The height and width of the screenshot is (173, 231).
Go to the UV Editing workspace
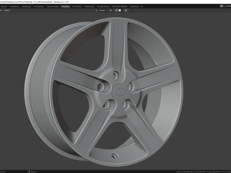38,7
